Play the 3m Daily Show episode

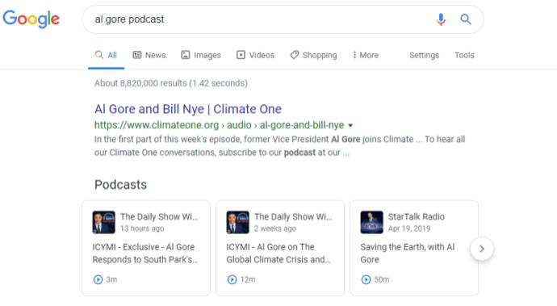[98, 279]
